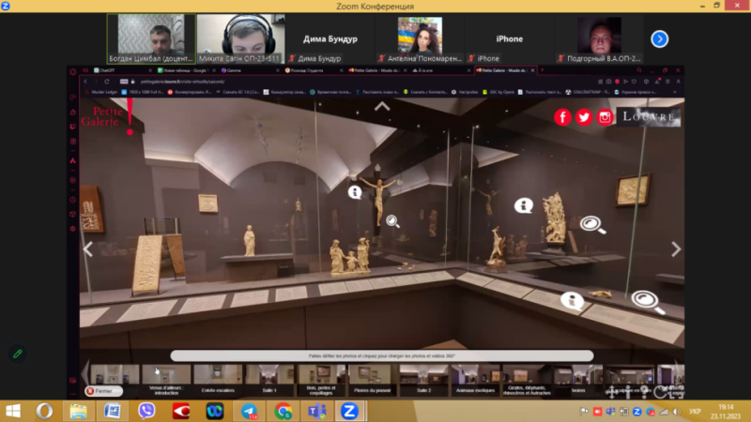751x422 pixels.
Task: Select the 'Venus d'ailleurs : introduction' thumbnail
Action: click(166, 380)
